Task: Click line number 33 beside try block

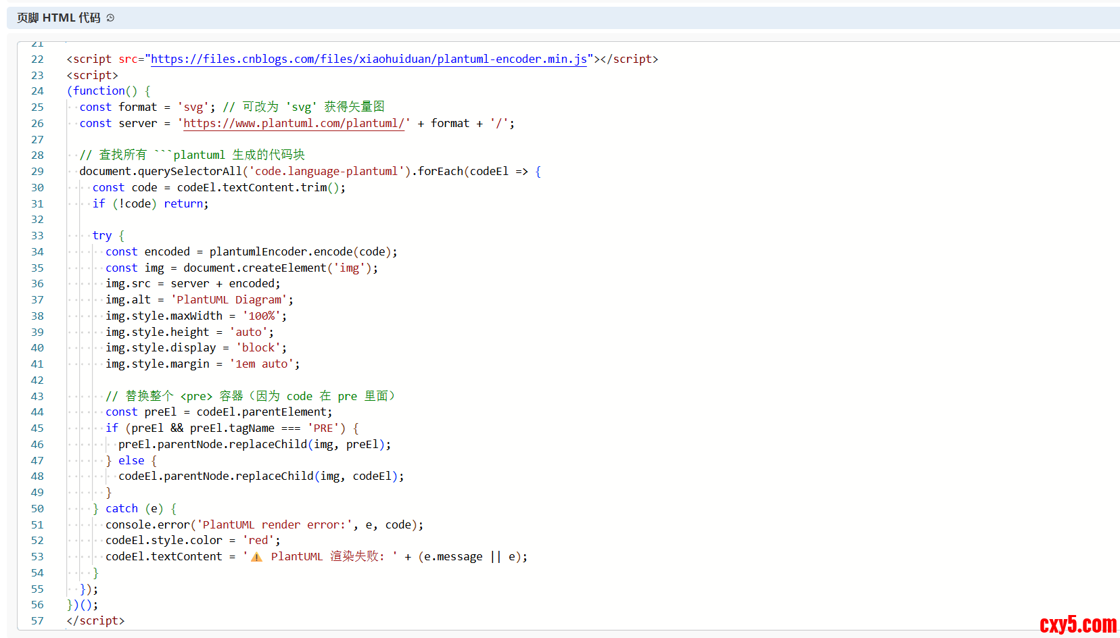Action: pos(37,236)
